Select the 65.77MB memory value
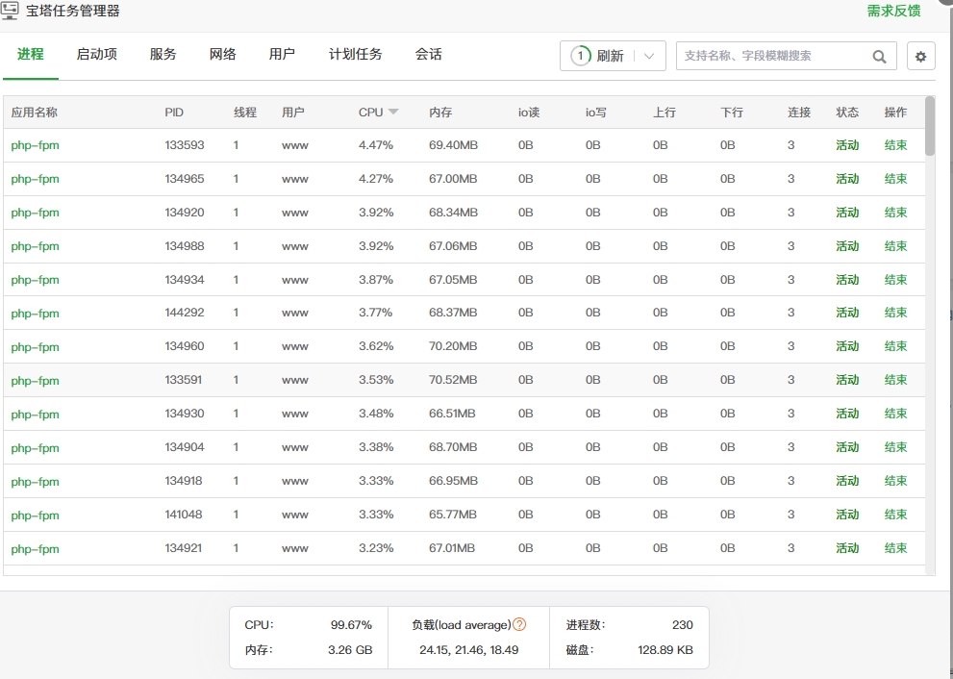The image size is (953, 679). pos(452,515)
